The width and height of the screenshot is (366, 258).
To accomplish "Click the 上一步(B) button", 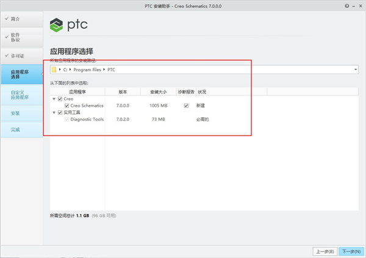I will click(x=324, y=251).
